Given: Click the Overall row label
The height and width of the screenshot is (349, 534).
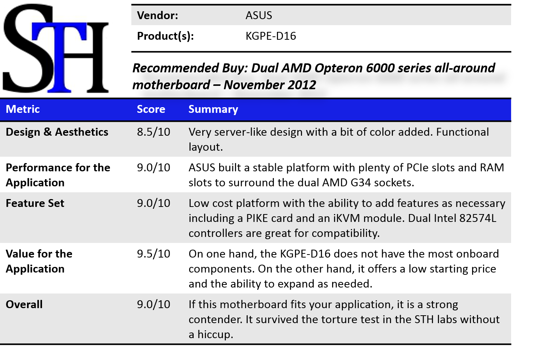Looking at the screenshot, I should click(24, 304).
